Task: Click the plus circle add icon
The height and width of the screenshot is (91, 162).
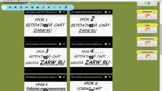Action: (x=32, y=7)
